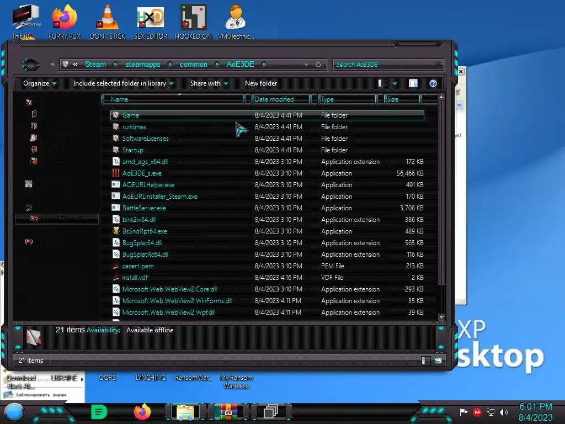Open the green notes app on taskbar
Screen dimensions: 565x424
point(99,412)
